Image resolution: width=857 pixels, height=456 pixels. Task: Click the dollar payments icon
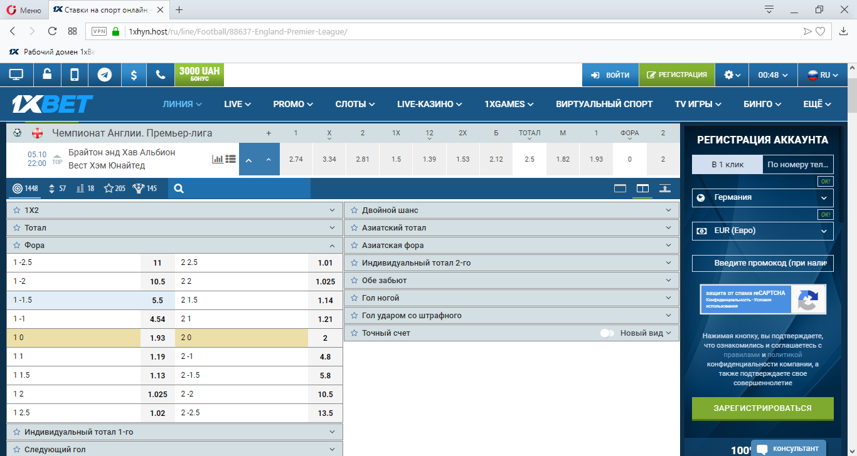pyautogui.click(x=134, y=75)
